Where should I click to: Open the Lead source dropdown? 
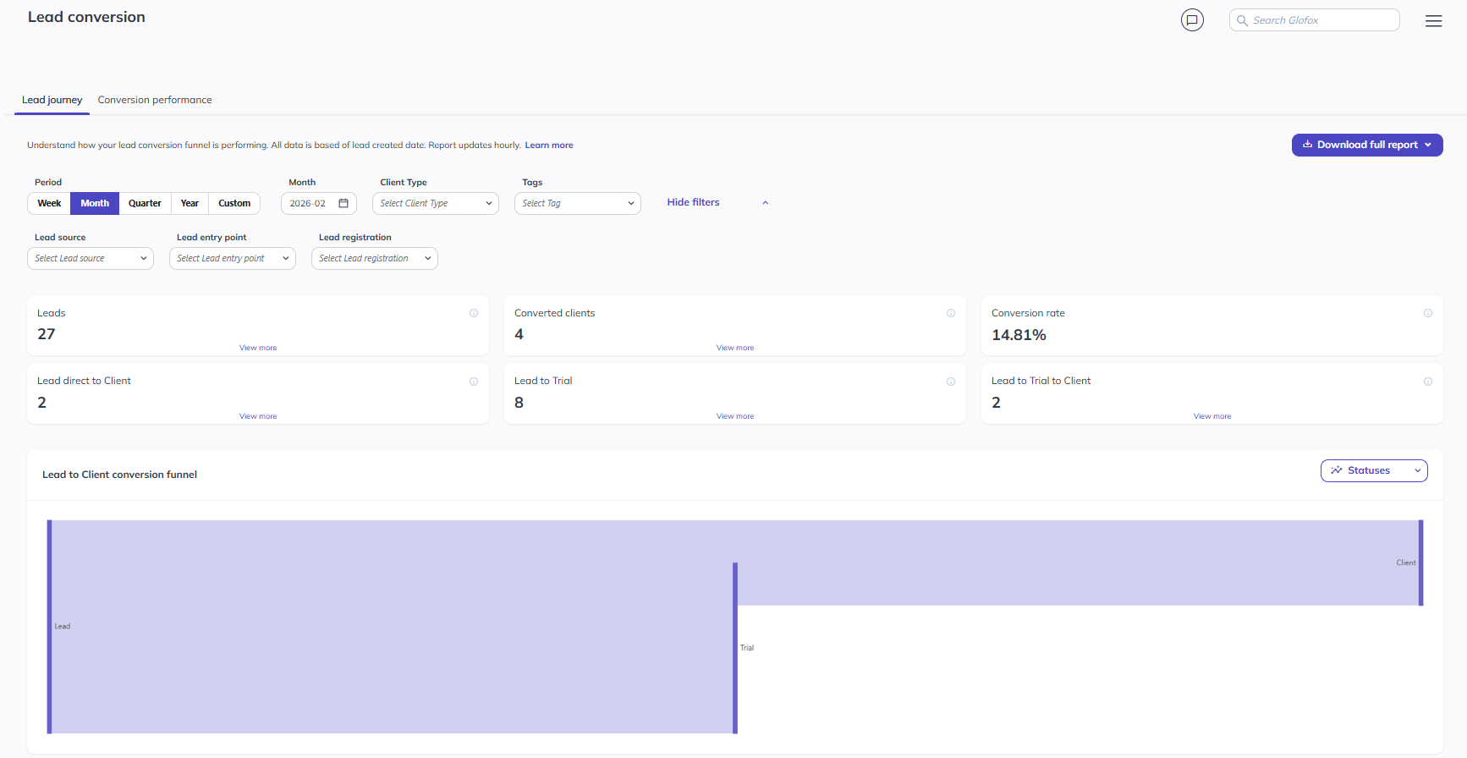click(x=91, y=258)
